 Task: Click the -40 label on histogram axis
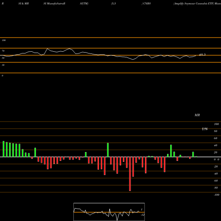pyautogui.click(x=216, y=174)
